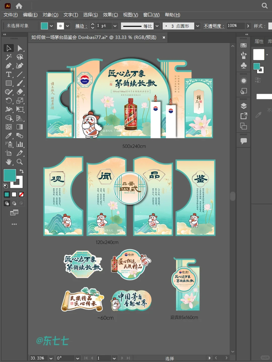
Task: Click the 描边 stroke link
Action: pos(81,26)
